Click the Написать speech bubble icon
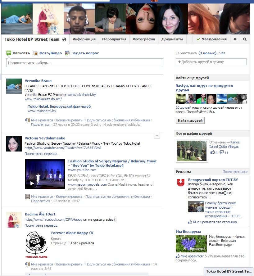 pos(9,53)
